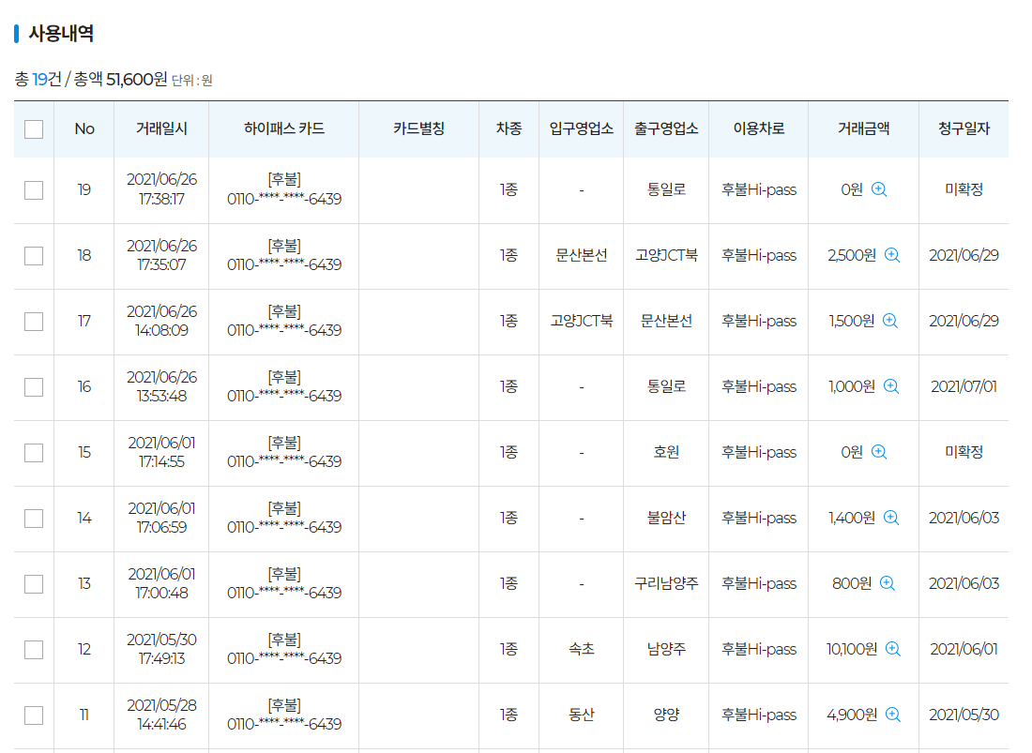Open details magnifier for row 19 amount 0원
Screen dimensions: 1032x753
879,189
